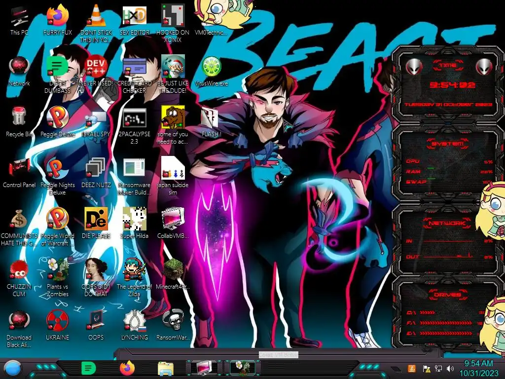Image resolution: width=505 pixels, height=379 pixels.
Task: Click the flag notification tray icon
Action: (x=426, y=368)
